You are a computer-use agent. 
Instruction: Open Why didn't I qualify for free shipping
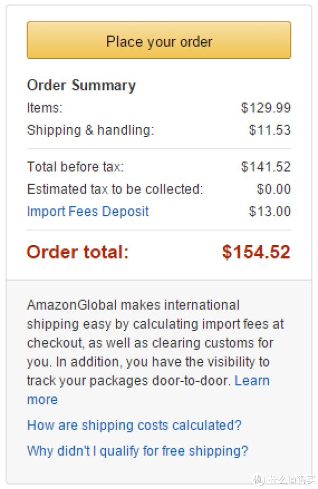click(137, 451)
